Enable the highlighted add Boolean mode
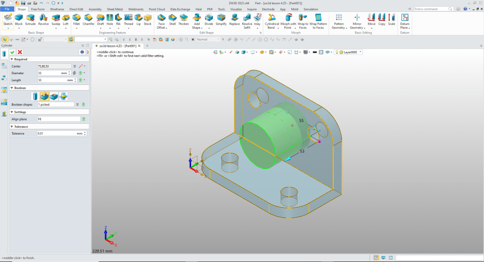Image resolution: width=484 pixels, height=262 pixels. point(44,96)
